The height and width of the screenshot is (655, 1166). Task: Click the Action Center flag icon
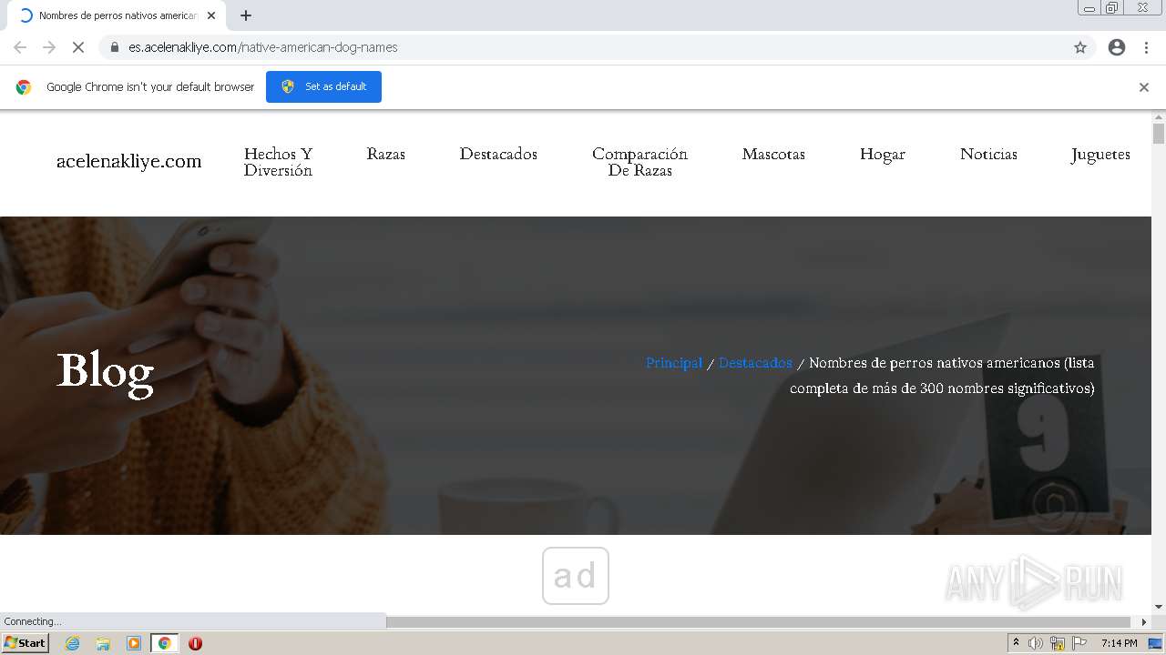pyautogui.click(x=1079, y=643)
